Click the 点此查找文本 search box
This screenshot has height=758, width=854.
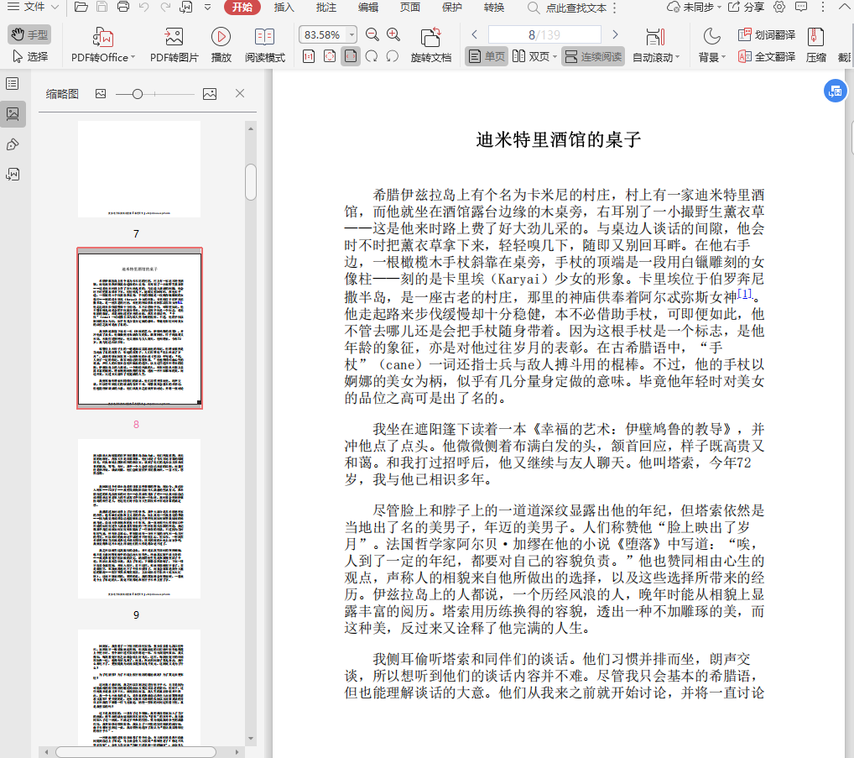click(x=569, y=8)
